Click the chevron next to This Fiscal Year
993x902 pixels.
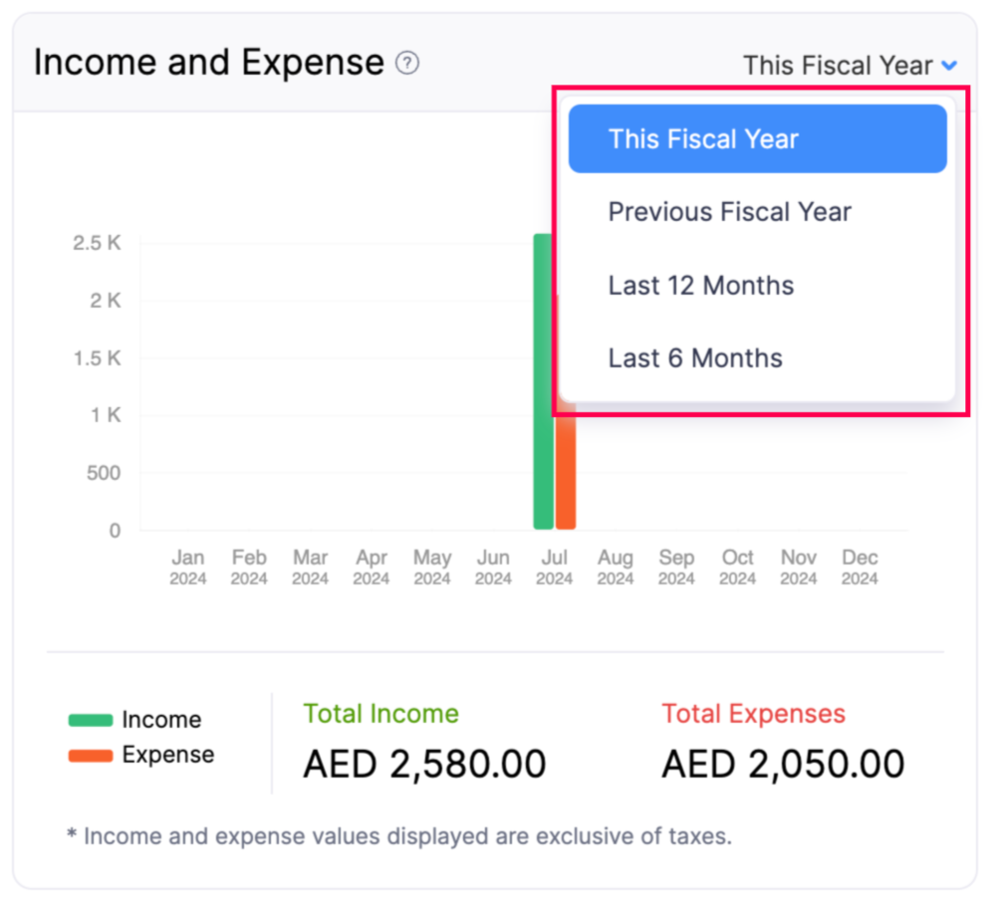949,66
